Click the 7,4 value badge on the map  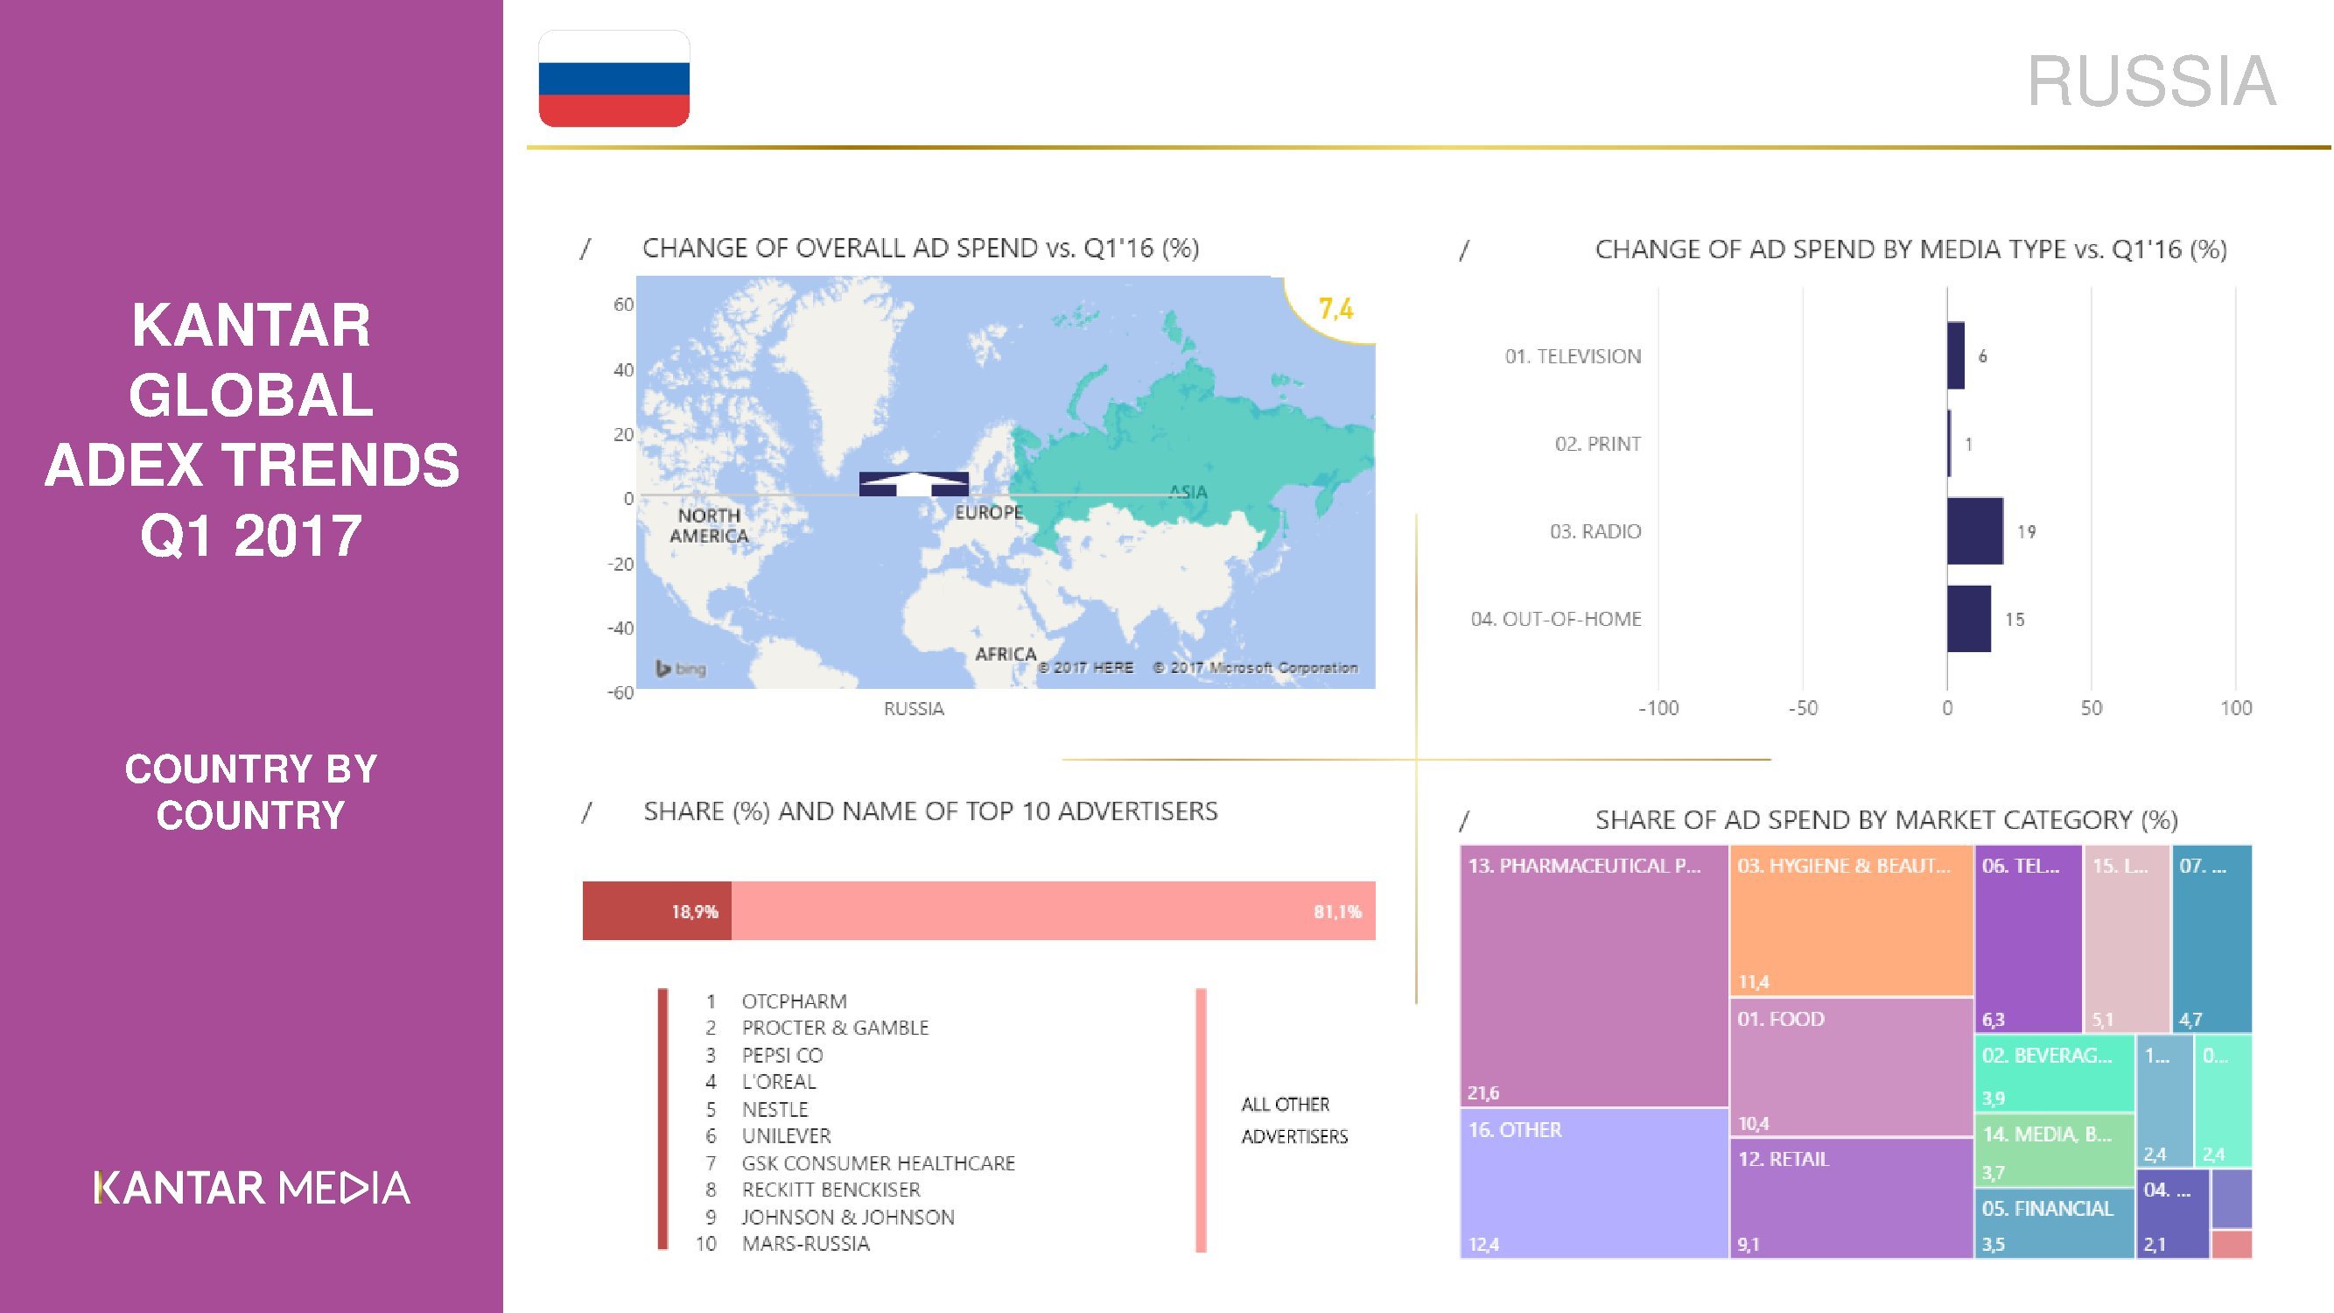[x=1335, y=309]
